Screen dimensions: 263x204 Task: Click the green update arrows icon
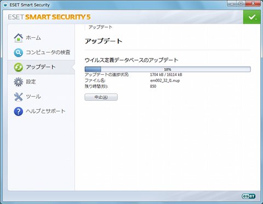click(18, 67)
